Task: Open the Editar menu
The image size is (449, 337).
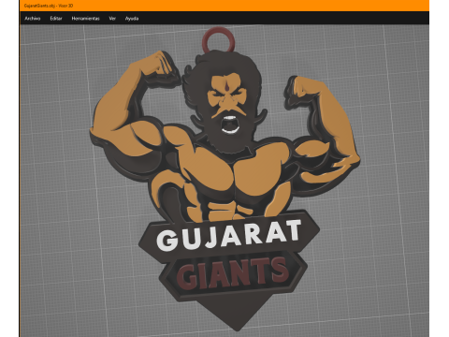Action: 56,19
